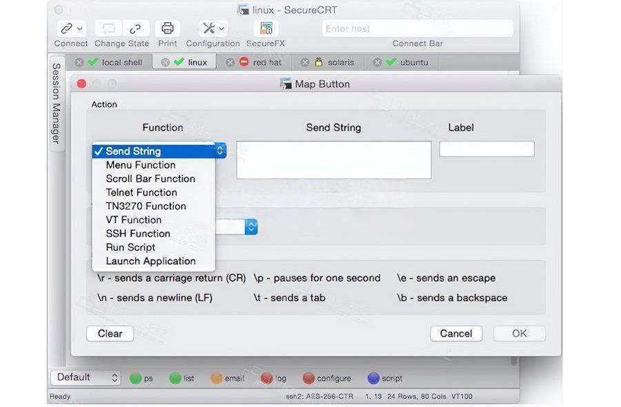Click the red disconnected icon on red hat tab

point(244,61)
